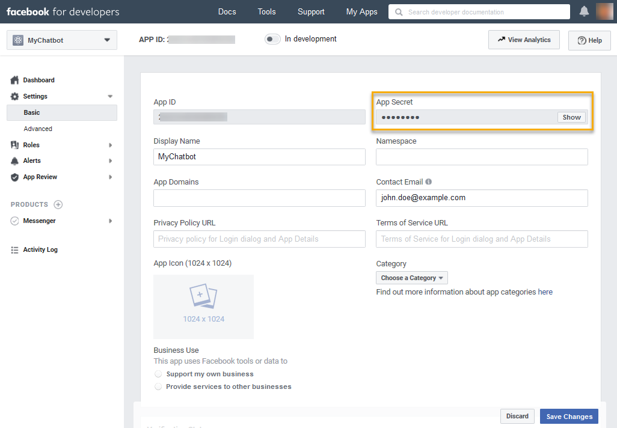Viewport: 617px width, 428px height.
Task: Open the Docs menu
Action: (227, 12)
